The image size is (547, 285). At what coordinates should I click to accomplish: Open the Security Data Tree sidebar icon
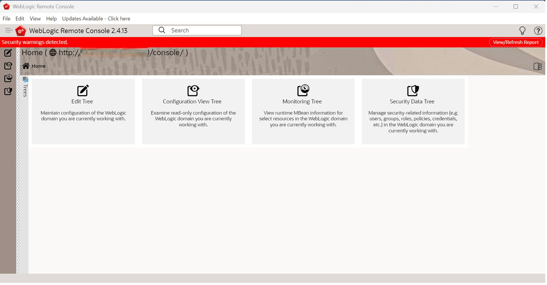point(8,91)
